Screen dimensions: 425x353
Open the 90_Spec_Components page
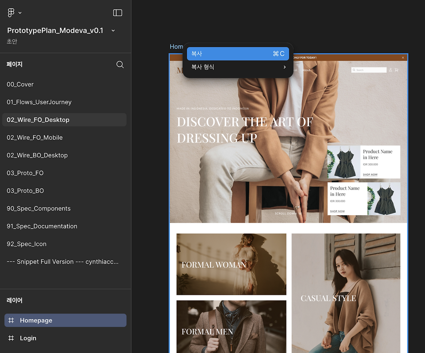[x=64, y=209]
